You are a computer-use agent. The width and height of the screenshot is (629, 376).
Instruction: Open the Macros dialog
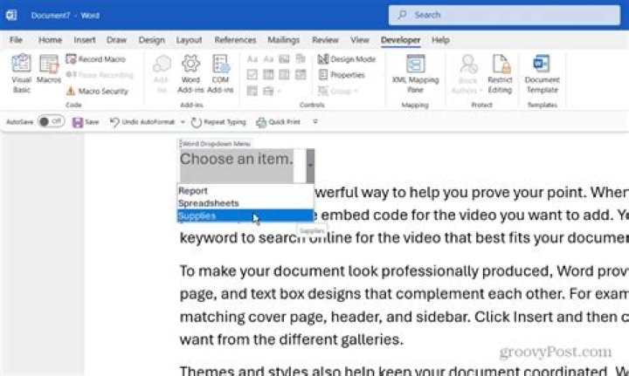point(49,69)
